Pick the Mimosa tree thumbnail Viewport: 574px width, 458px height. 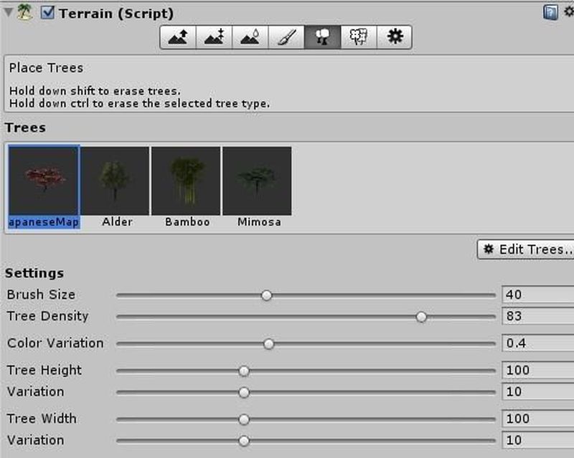pos(257,180)
